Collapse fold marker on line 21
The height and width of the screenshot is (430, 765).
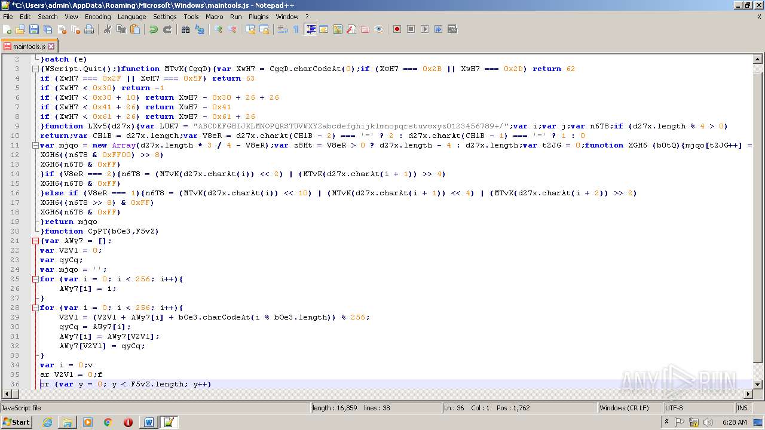point(35,241)
